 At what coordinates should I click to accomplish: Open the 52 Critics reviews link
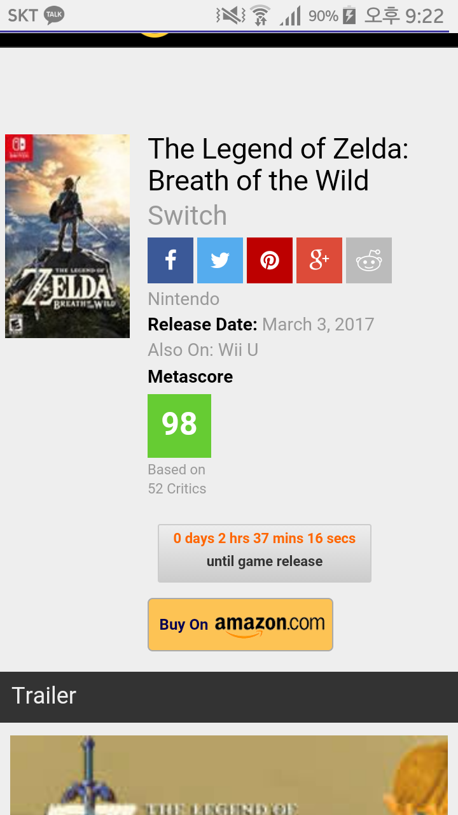click(x=177, y=488)
